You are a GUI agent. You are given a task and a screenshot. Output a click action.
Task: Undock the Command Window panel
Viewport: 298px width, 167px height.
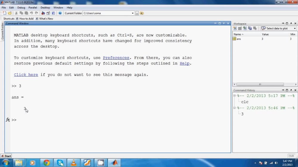(224, 23)
